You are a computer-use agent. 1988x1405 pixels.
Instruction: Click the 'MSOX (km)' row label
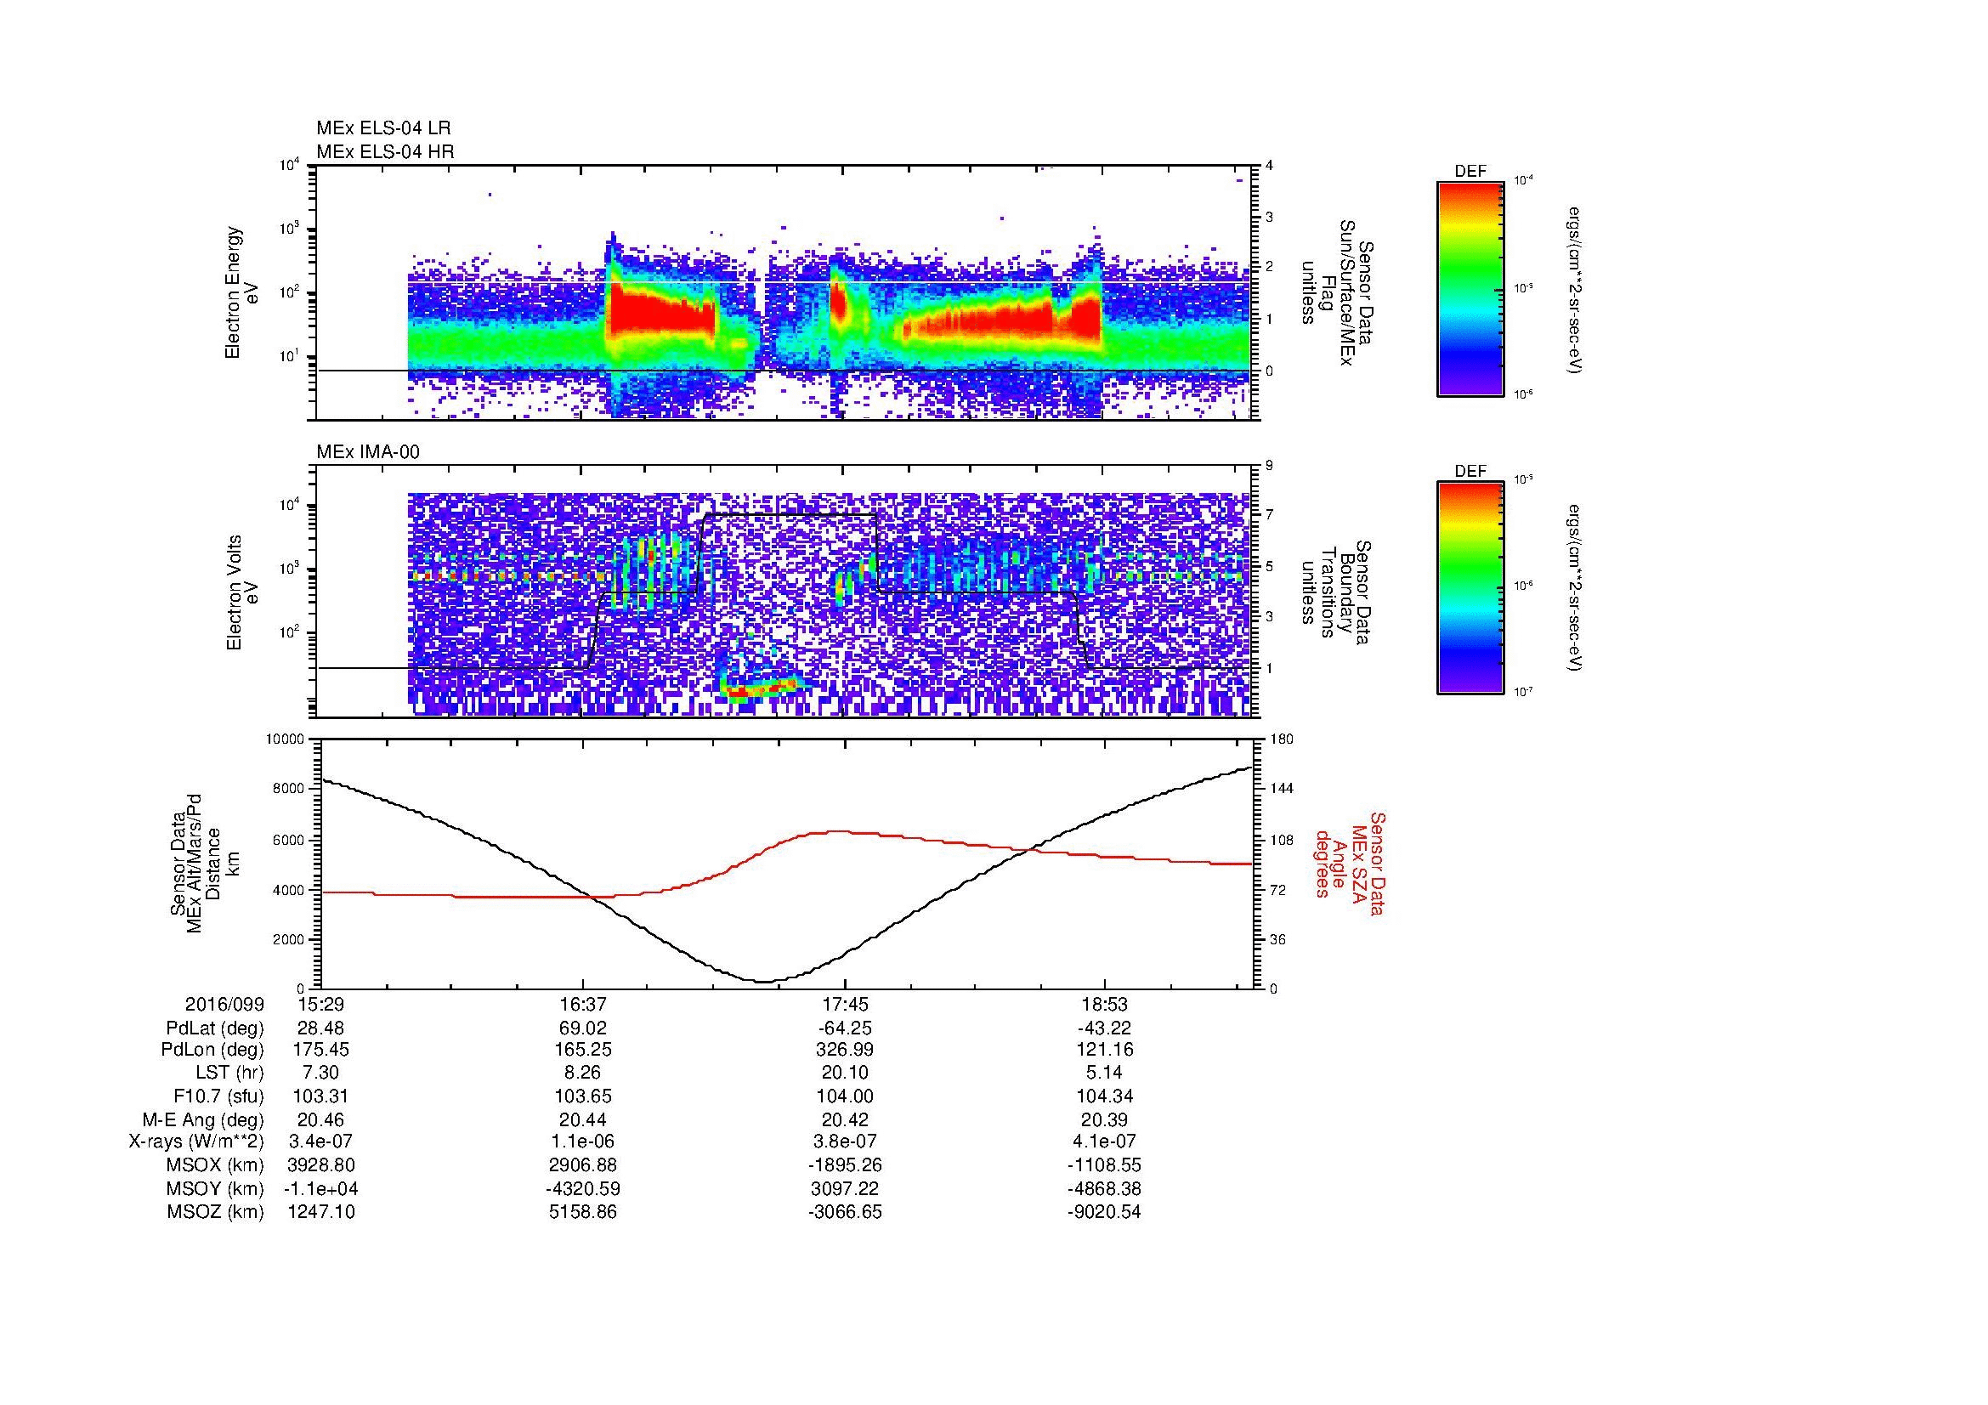[x=216, y=1165]
